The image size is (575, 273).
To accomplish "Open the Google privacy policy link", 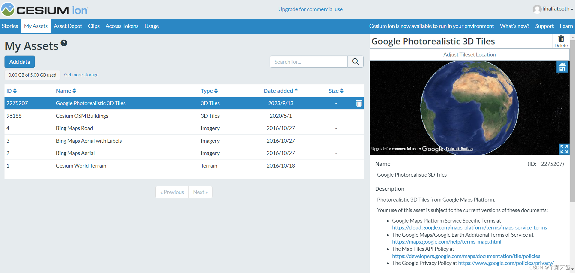I will (x=506, y=263).
